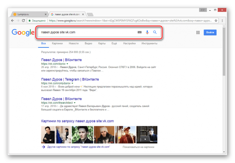Click the scrollbar up arrow
The image size is (235, 163).
point(224,26)
